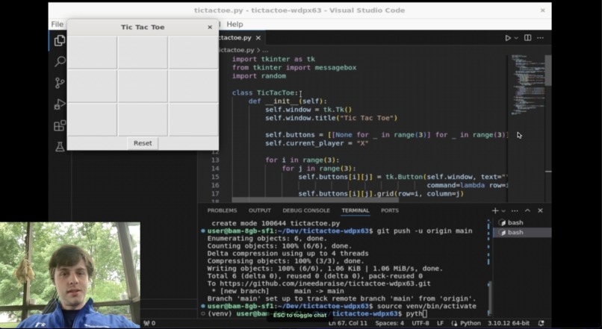Click the 'git push -u origin main' terminal command

click(x=425, y=231)
